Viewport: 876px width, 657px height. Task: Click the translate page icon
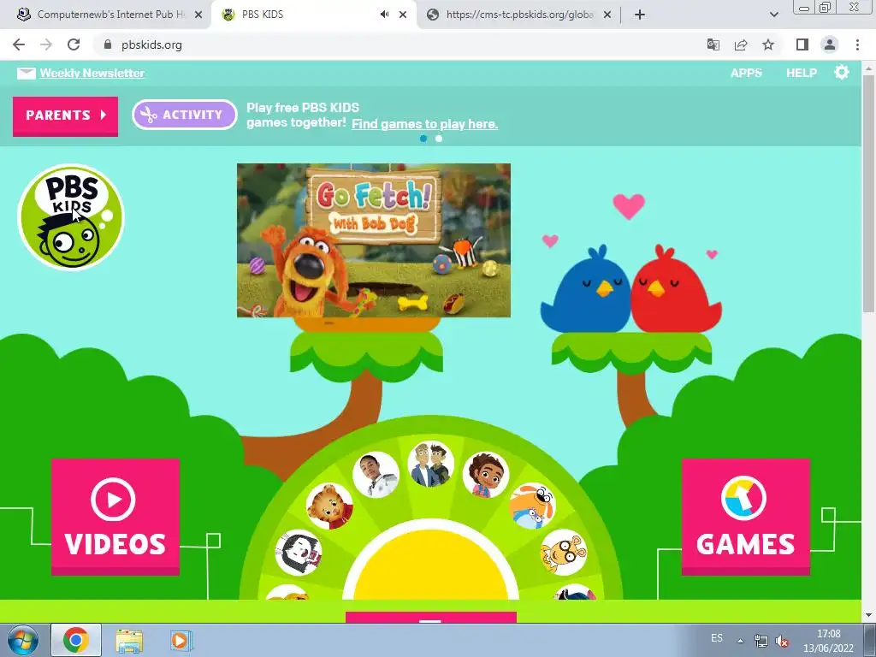[x=713, y=44]
